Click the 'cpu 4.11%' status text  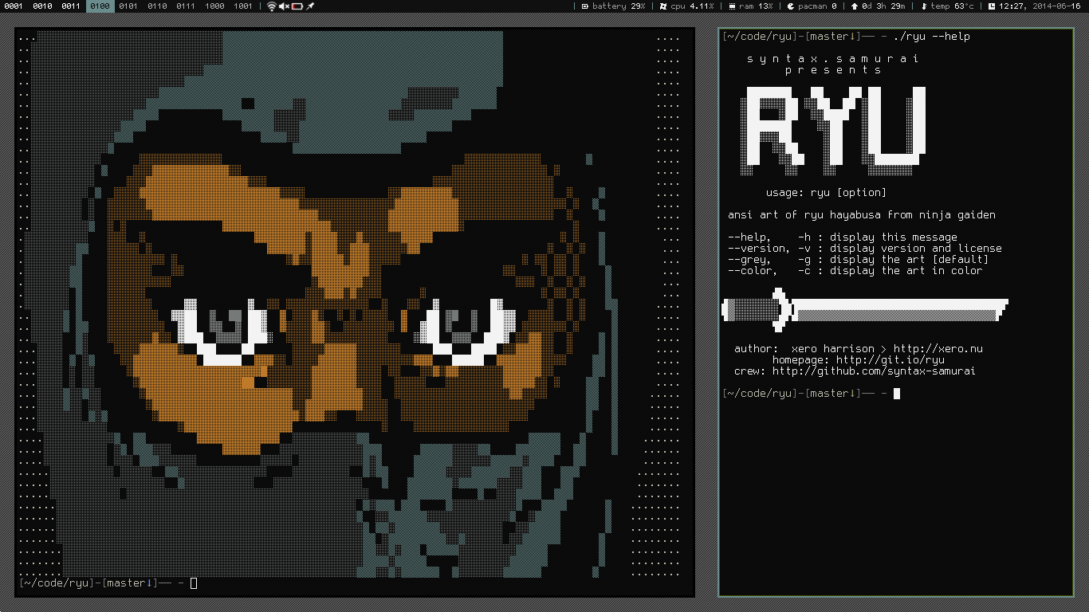[x=693, y=6]
